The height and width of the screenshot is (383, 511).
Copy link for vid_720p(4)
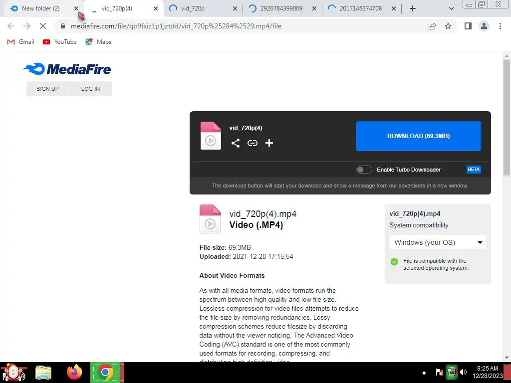coord(252,143)
